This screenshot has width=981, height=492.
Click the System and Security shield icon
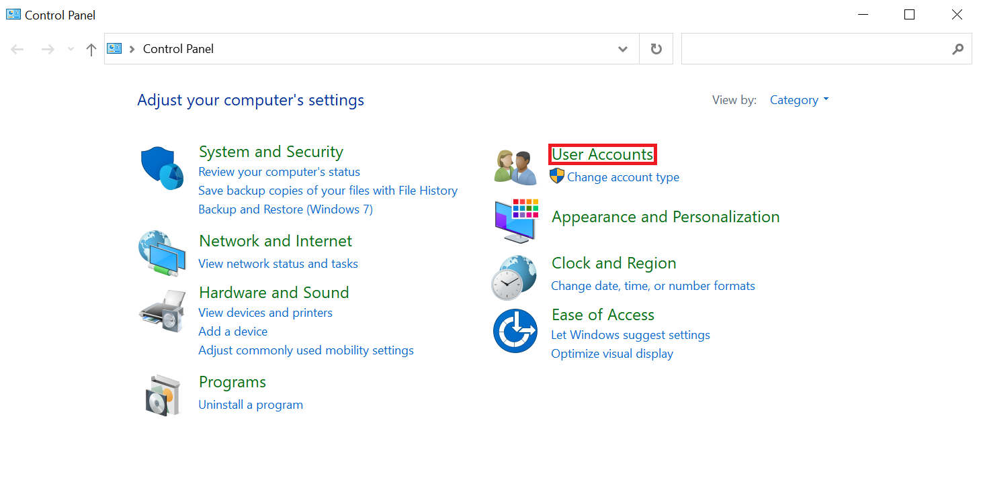coord(162,168)
